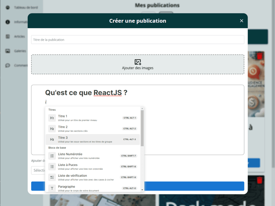Click the Galeries sidebar icon
Viewport: 275px width, 206px height.
pos(8,51)
